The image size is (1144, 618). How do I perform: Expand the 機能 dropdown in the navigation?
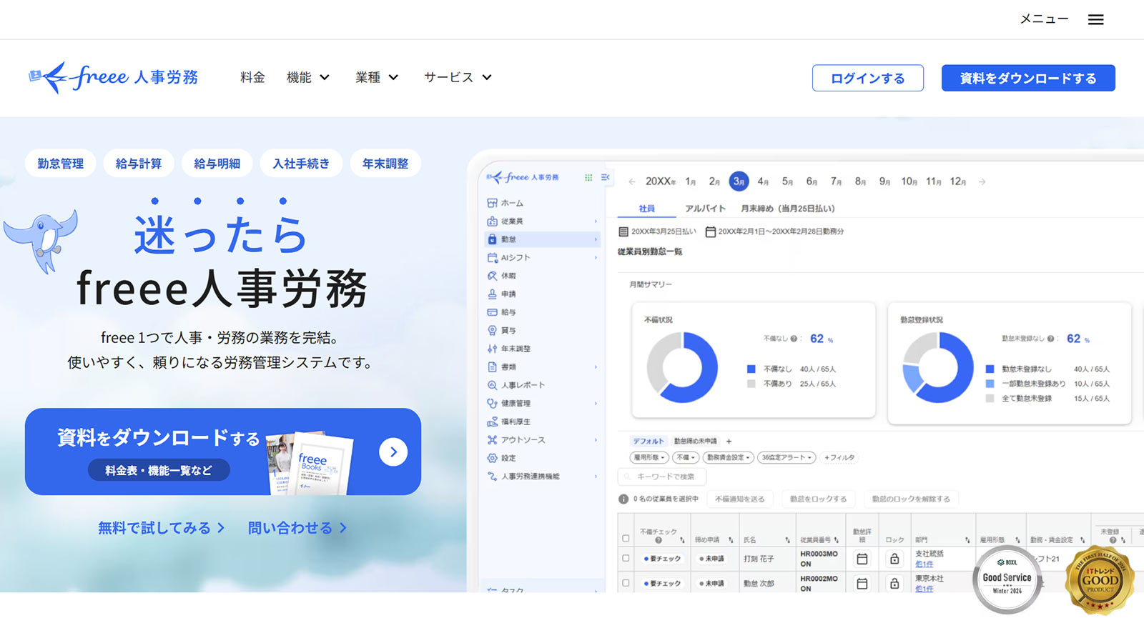pyautogui.click(x=308, y=77)
